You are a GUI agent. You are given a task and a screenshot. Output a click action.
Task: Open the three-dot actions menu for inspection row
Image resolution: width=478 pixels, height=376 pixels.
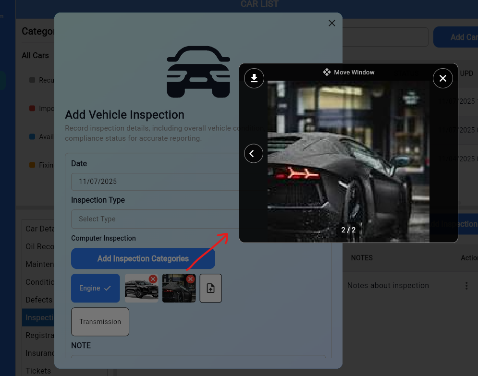(x=466, y=286)
